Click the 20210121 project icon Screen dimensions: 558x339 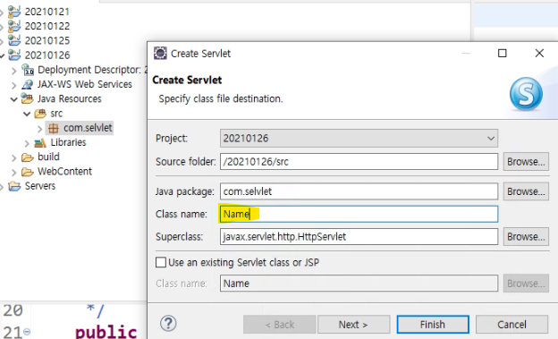pyautogui.click(x=14, y=12)
